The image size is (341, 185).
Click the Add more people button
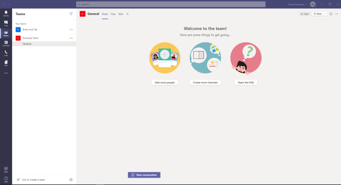click(x=165, y=82)
